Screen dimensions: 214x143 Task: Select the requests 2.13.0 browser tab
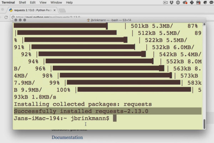point(33,10)
